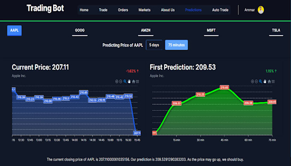Image resolution: width=291 pixels, height=166 pixels.
Task: Open the hamburger menu of the First Prediction chart
Action: 273,82
